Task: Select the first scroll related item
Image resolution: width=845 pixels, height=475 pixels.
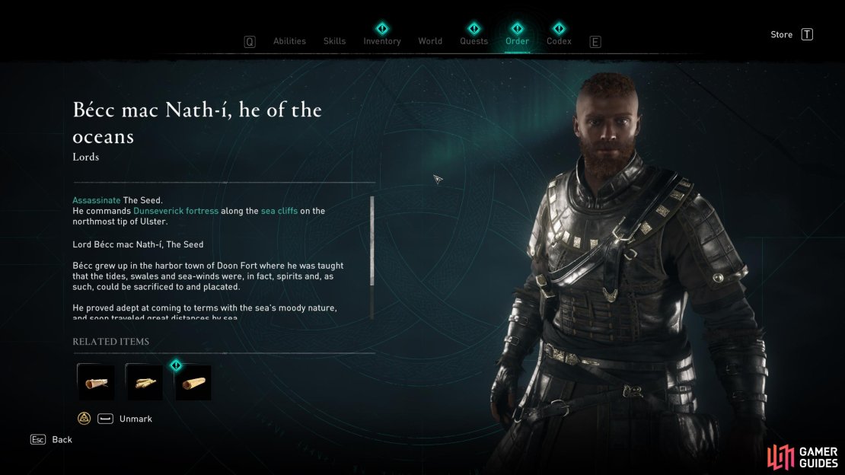Action: click(x=96, y=381)
